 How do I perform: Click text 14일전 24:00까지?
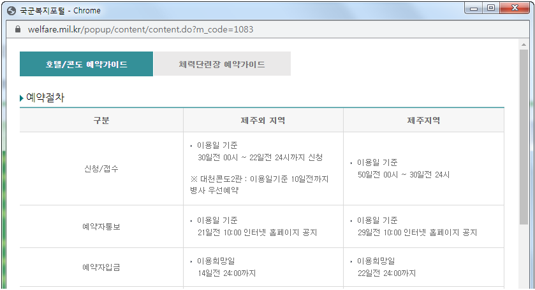[226, 273]
